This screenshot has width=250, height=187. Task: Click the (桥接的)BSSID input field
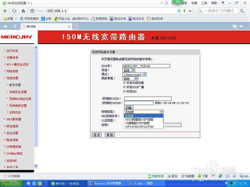point(139,103)
